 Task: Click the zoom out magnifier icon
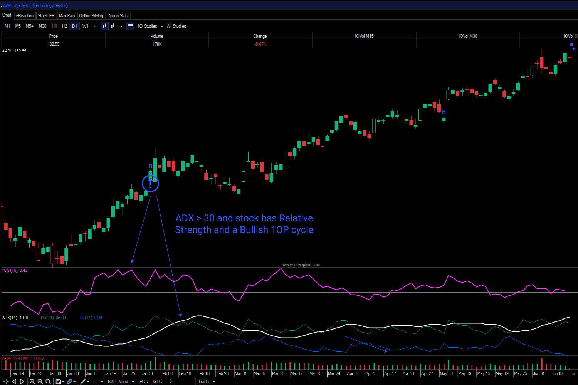[x=40, y=381]
